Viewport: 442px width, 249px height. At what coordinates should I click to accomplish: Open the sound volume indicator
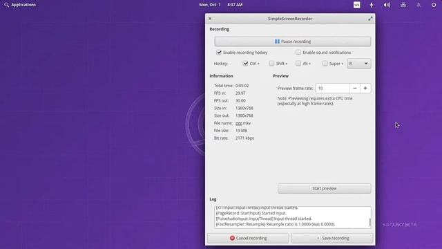(x=387, y=5)
